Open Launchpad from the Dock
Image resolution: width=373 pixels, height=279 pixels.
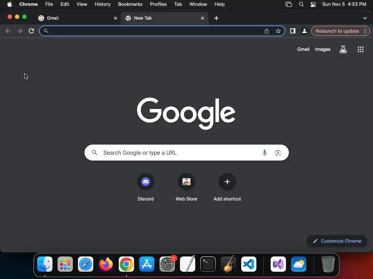click(x=65, y=264)
